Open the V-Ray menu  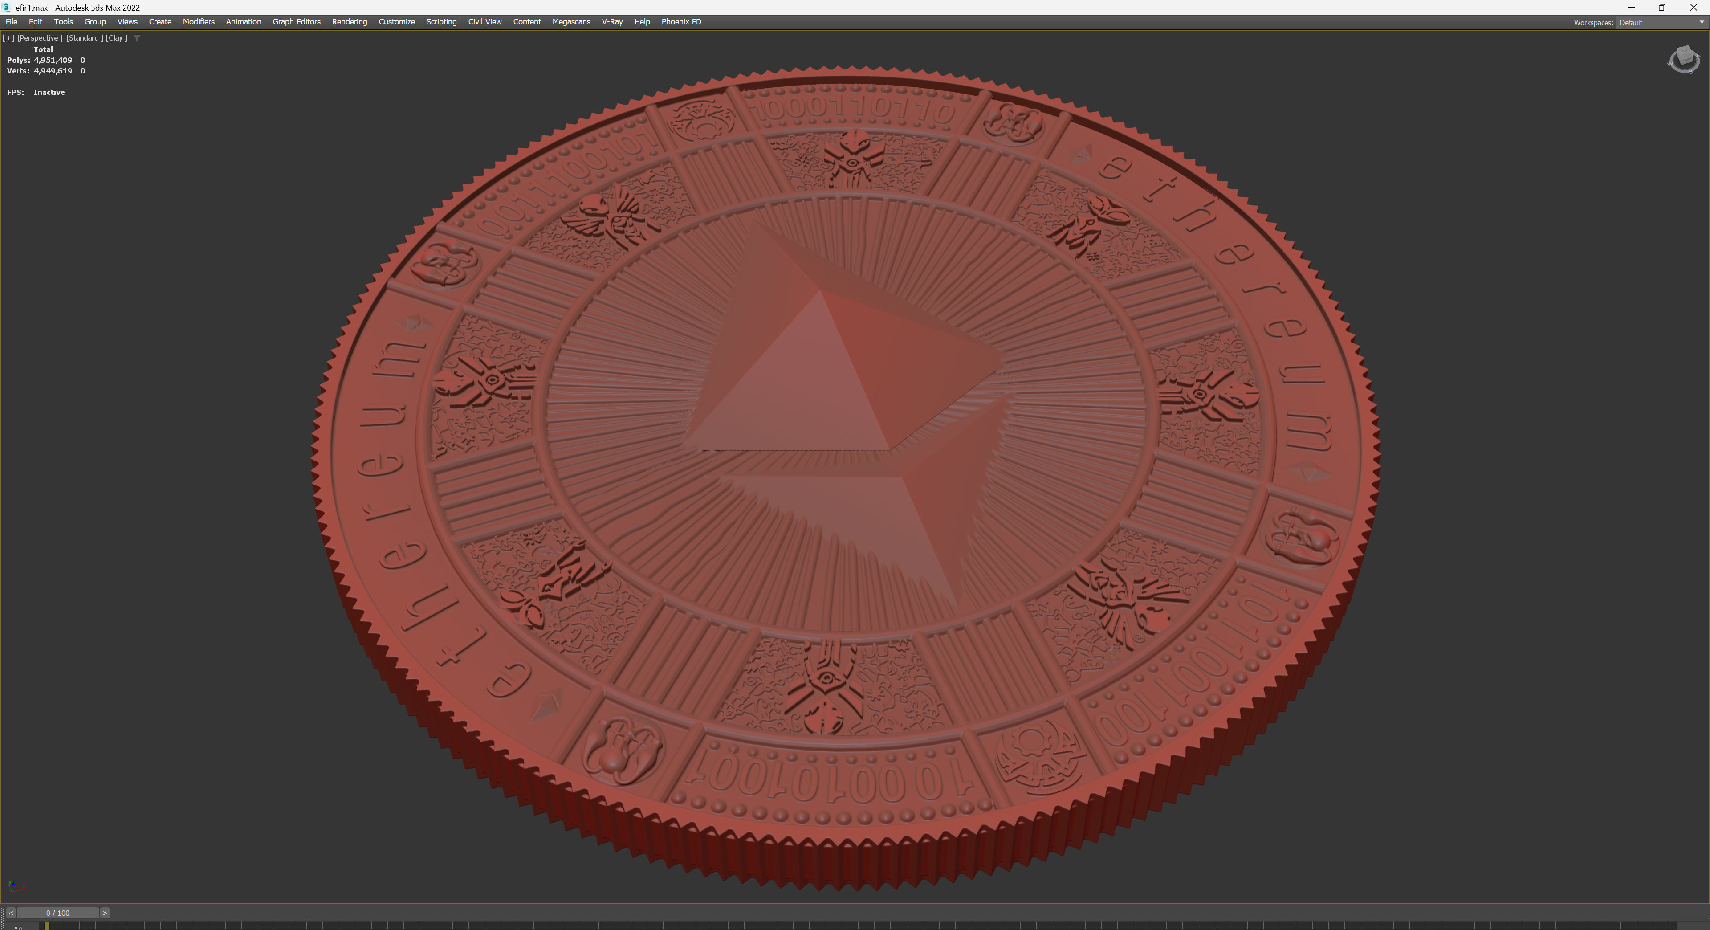pyautogui.click(x=611, y=22)
